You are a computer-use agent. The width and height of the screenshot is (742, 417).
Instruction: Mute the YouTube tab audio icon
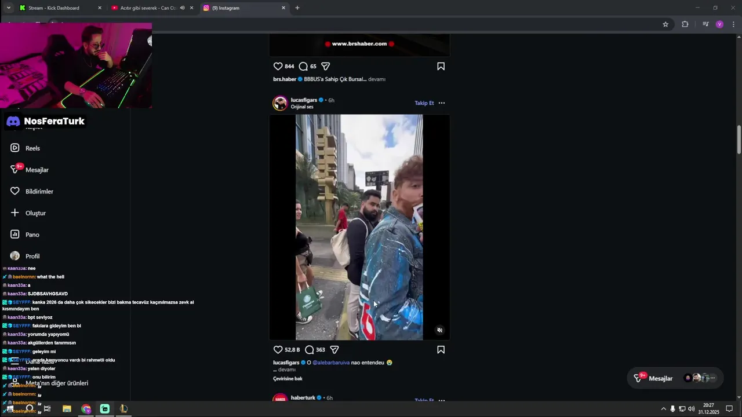tap(182, 8)
